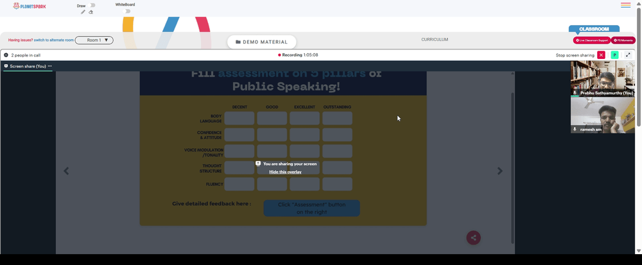Select Body Language Outstanding box
Screen dimensions: 642x265
(338, 118)
